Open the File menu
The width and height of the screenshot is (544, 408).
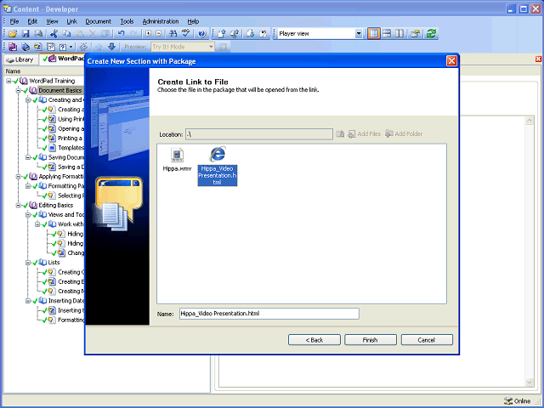pyautogui.click(x=14, y=21)
